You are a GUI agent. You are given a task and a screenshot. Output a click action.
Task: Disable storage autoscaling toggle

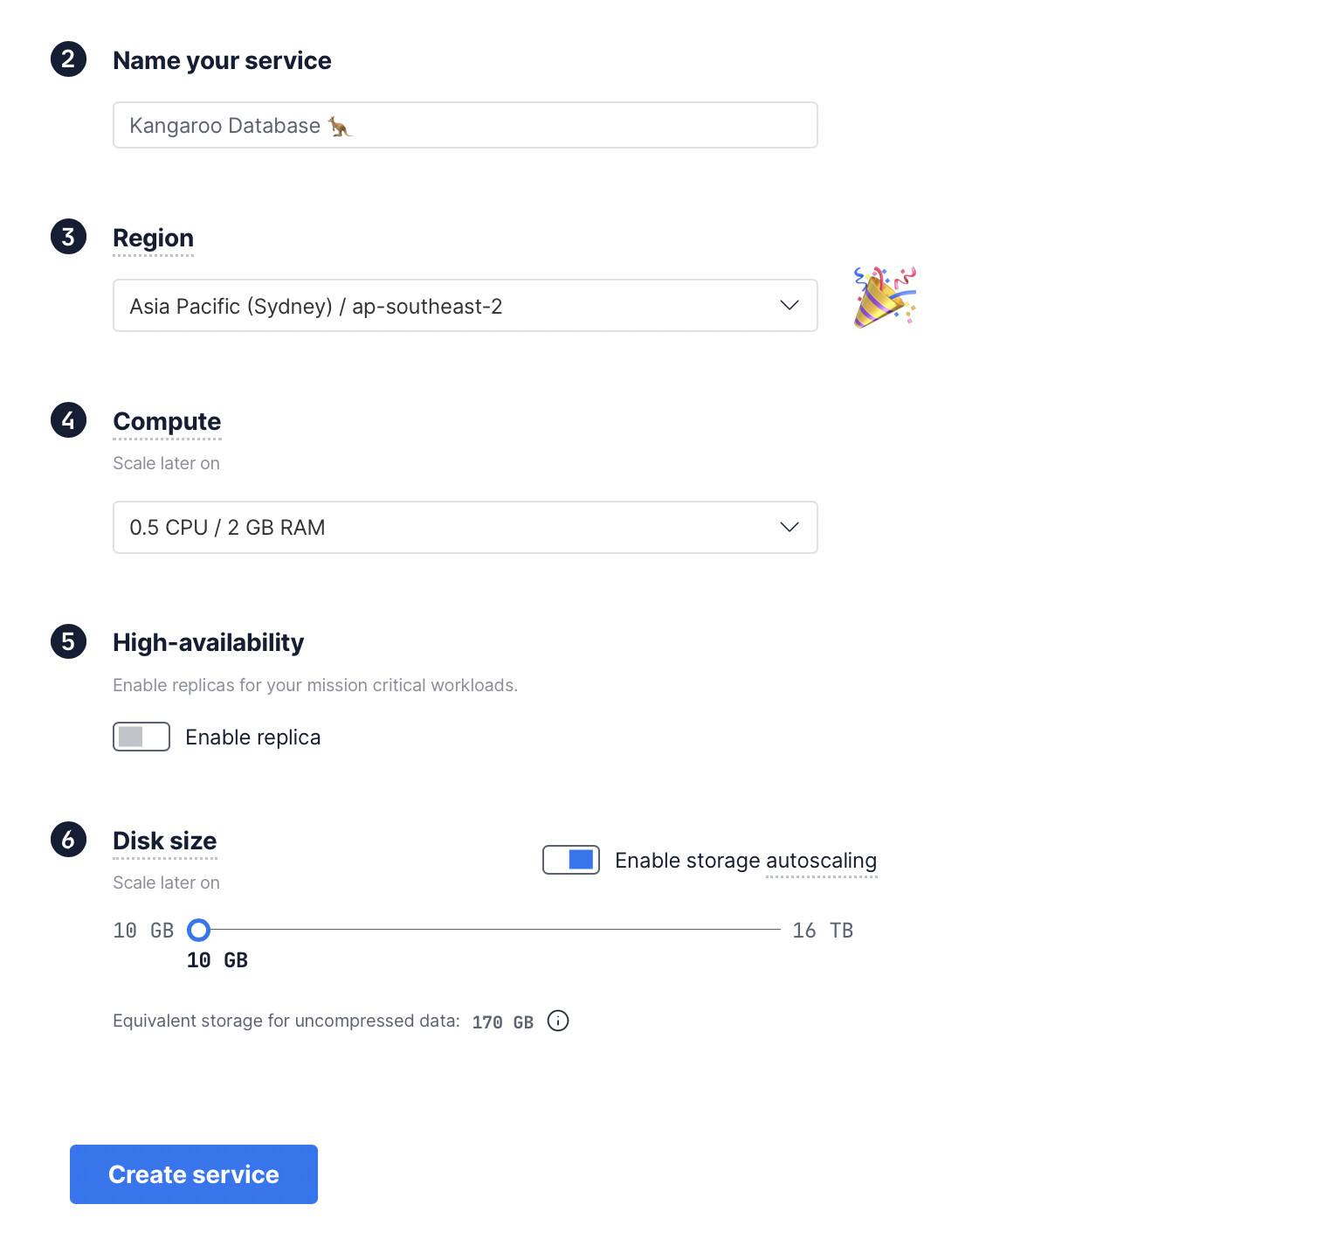(x=571, y=860)
